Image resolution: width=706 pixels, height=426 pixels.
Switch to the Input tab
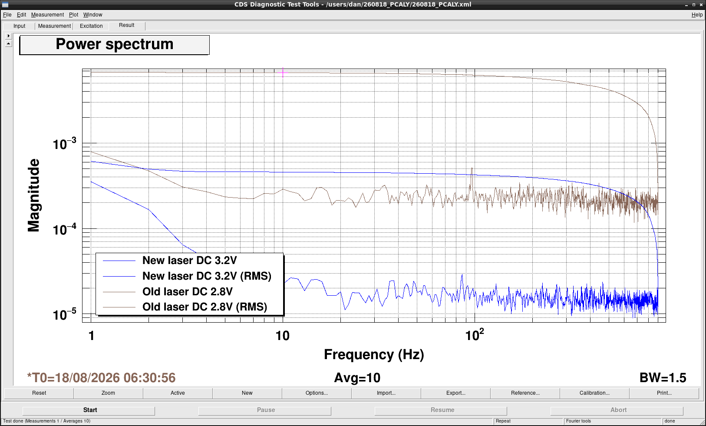20,26
